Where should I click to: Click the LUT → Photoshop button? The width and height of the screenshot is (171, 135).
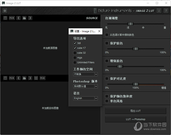coord(136,119)
